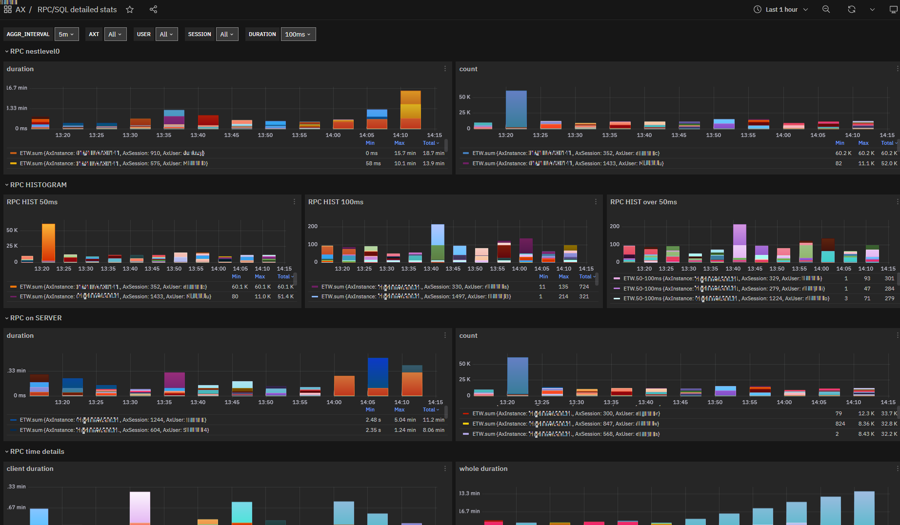
Task: Sort RPC HIST 100ms legend by Min
Action: tap(543, 276)
